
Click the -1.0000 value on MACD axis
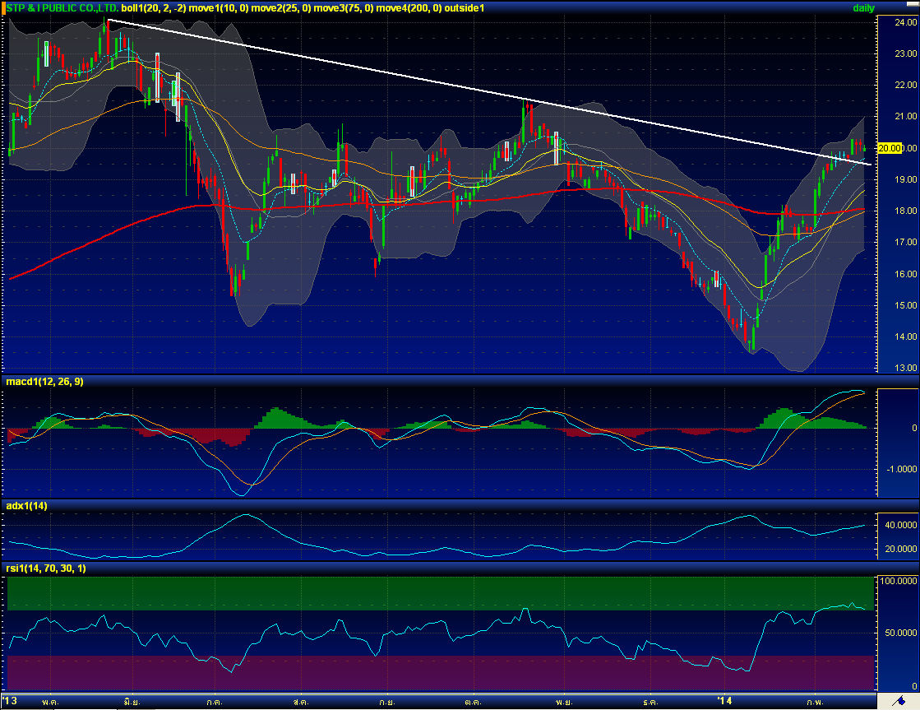point(902,469)
